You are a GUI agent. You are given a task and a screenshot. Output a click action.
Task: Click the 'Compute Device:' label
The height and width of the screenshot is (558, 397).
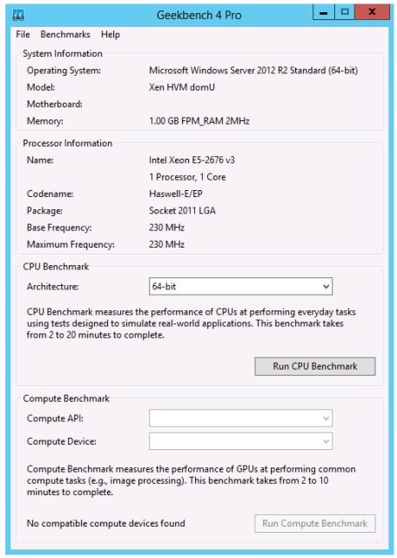(62, 441)
